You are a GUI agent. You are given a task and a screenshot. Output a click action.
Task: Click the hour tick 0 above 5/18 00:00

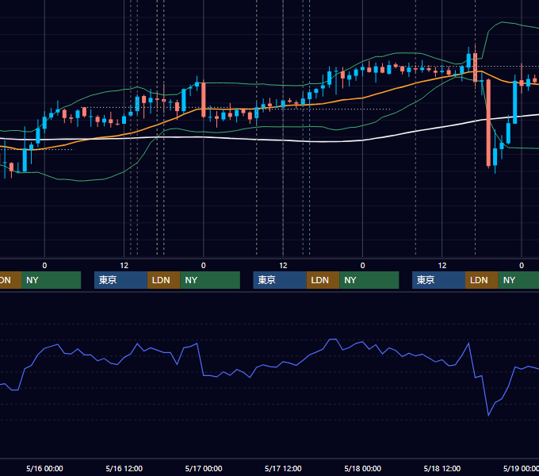click(363, 266)
